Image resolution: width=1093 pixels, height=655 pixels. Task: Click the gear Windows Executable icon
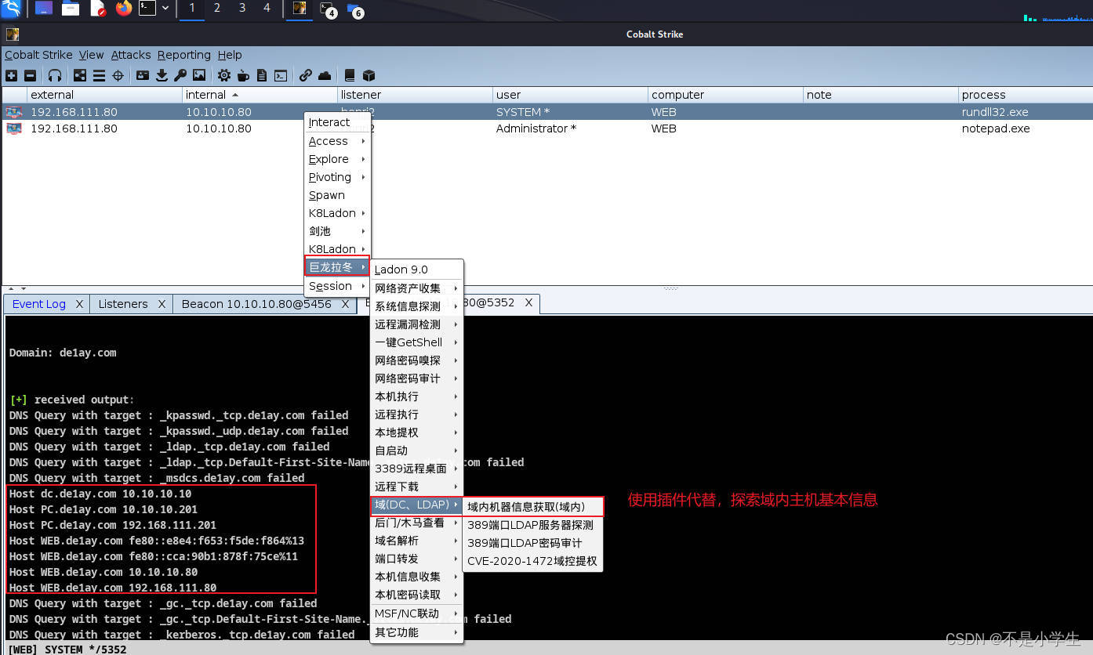[x=224, y=75]
